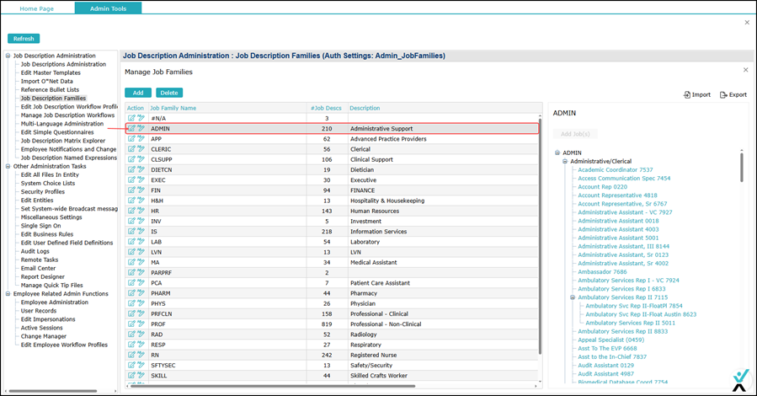Open Report Designer in the sidebar
The height and width of the screenshot is (396, 757).
point(42,276)
